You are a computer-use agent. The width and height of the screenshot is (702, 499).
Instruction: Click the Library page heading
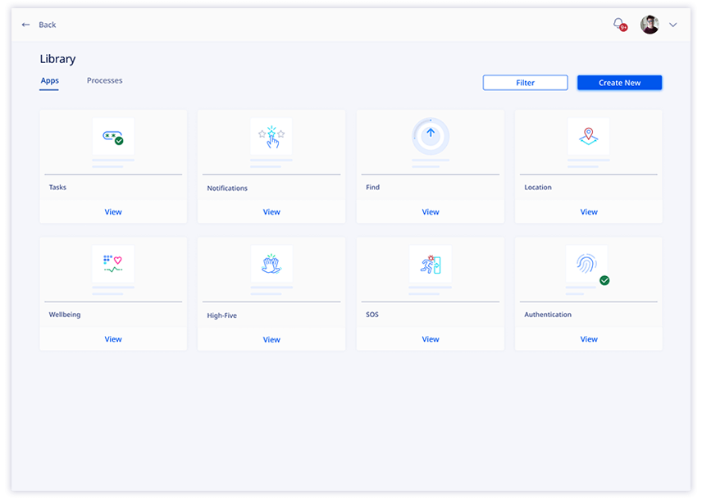pyautogui.click(x=57, y=59)
